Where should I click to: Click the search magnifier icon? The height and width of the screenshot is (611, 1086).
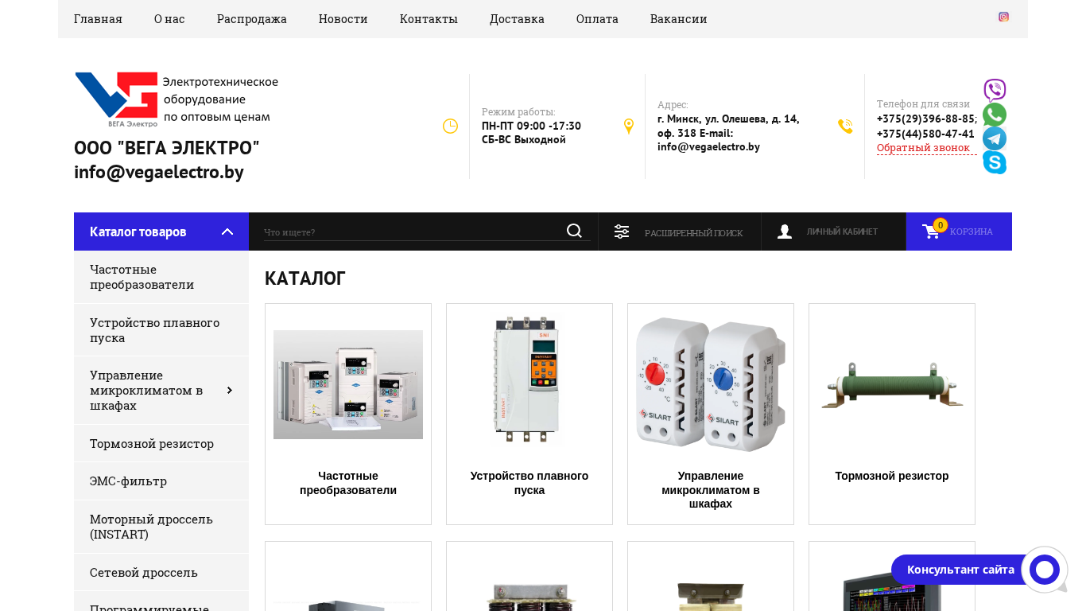[574, 231]
